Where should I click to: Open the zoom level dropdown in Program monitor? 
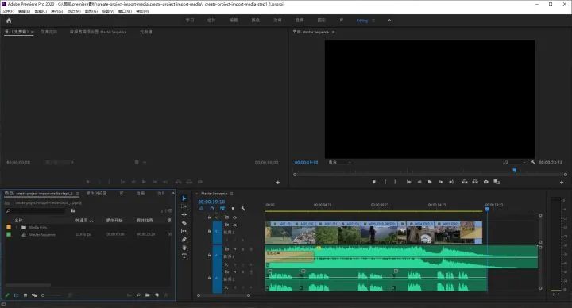click(x=340, y=162)
